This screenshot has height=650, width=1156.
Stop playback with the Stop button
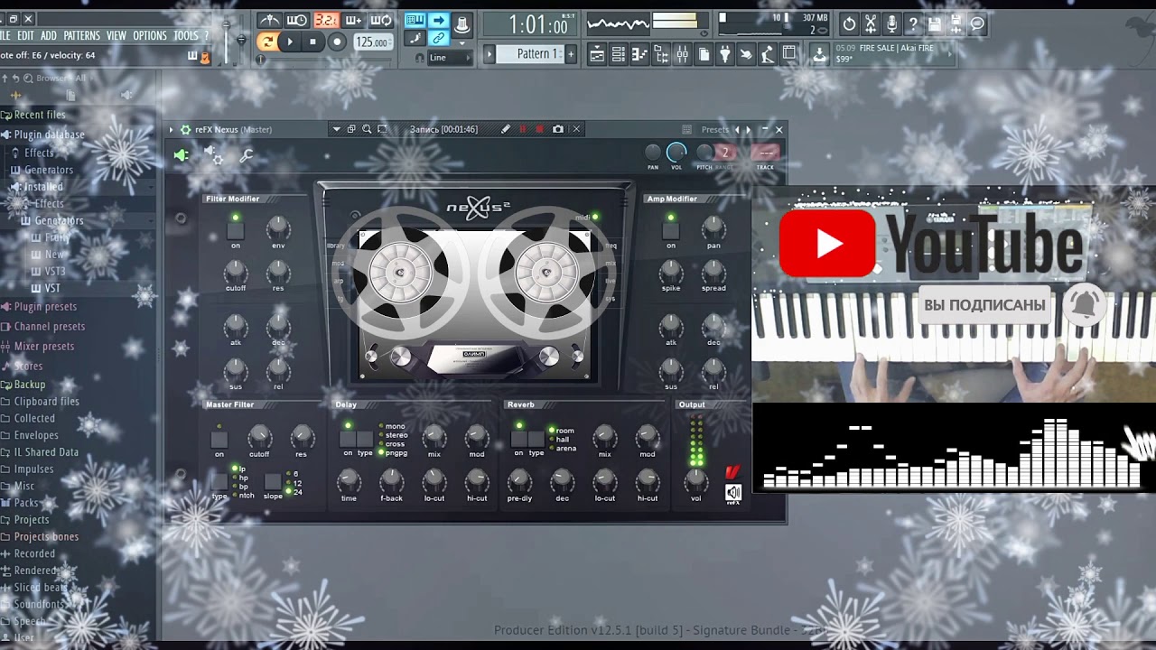coord(312,42)
